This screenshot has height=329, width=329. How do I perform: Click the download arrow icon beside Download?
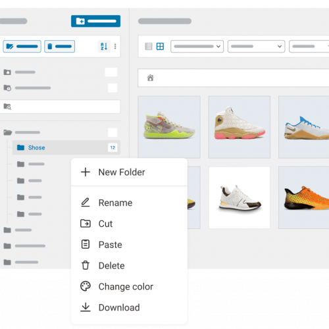[x=86, y=307]
